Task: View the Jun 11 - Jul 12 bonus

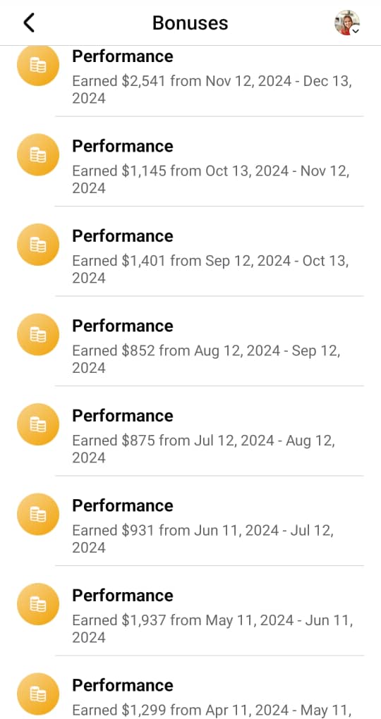Action: point(190,521)
